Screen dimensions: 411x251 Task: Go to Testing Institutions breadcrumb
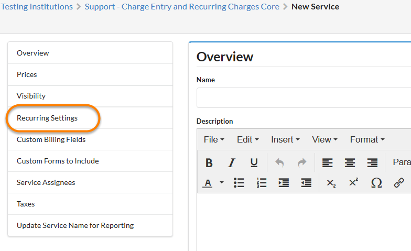[37, 7]
